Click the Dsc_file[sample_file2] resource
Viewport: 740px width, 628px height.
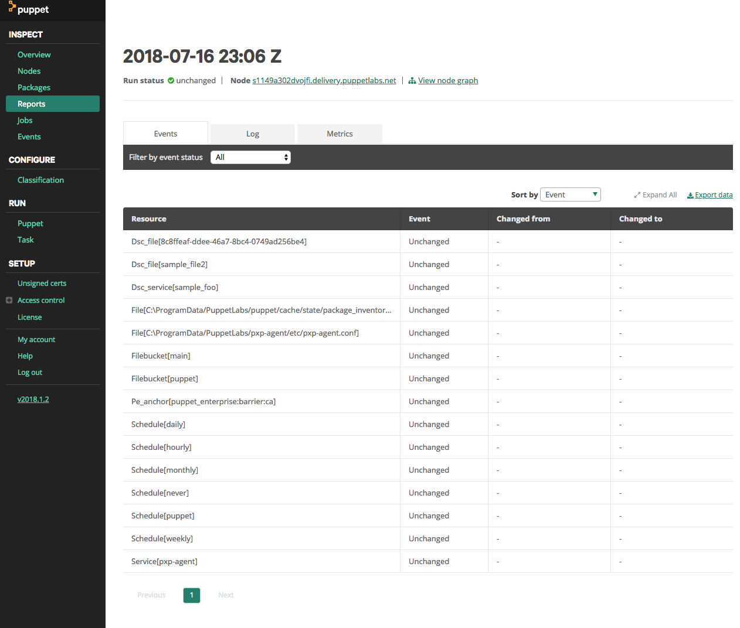(x=169, y=264)
